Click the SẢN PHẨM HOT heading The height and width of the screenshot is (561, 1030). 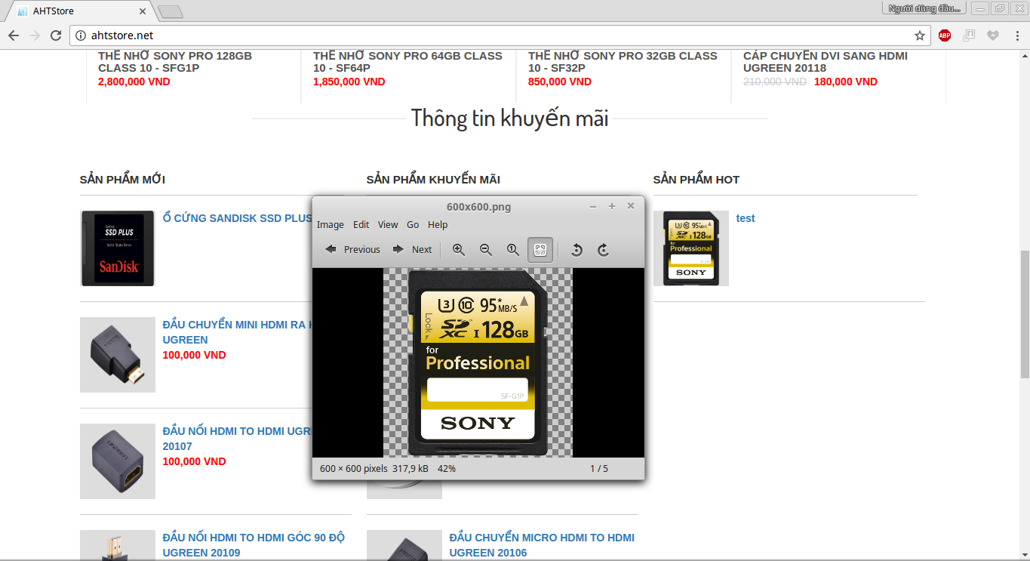pos(696,179)
